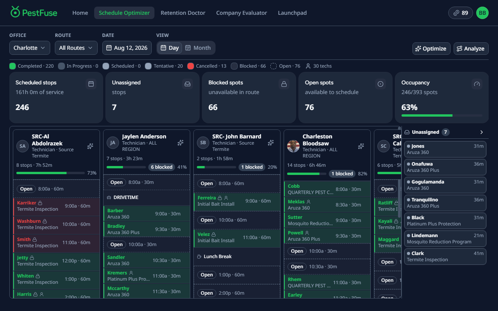This screenshot has height=311, width=498.
Task: Click the SA avatar of SRC-Al Abdolrazek
Action: point(23,146)
